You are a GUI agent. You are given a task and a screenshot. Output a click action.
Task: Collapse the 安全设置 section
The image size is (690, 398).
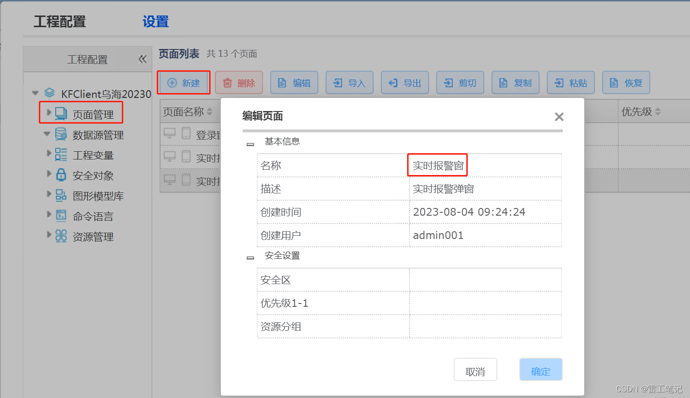[250, 258]
